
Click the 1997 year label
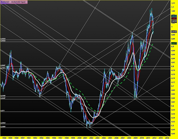(60, 138)
